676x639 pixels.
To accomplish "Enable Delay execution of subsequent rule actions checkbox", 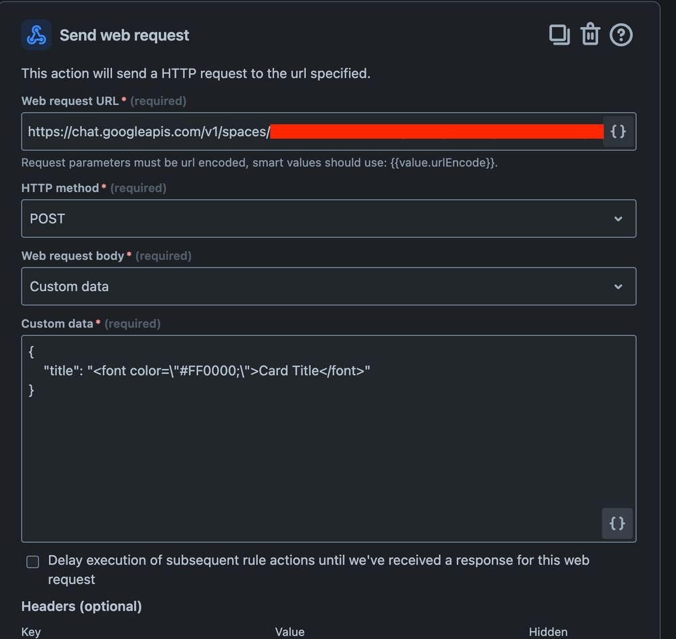I will [32, 562].
